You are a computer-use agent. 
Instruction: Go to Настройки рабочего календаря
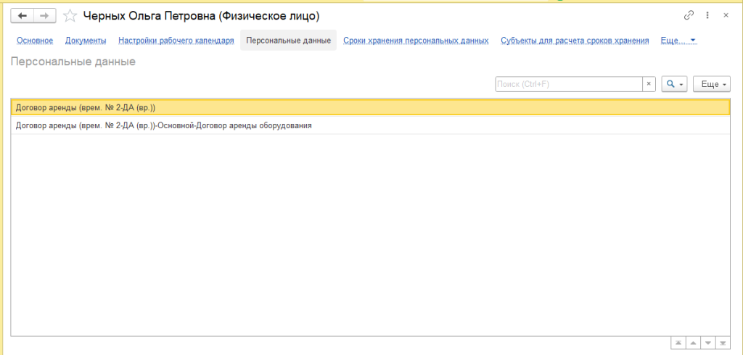tap(176, 41)
